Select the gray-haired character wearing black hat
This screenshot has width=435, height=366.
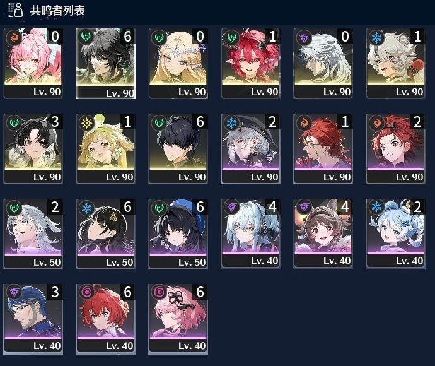pos(250,148)
